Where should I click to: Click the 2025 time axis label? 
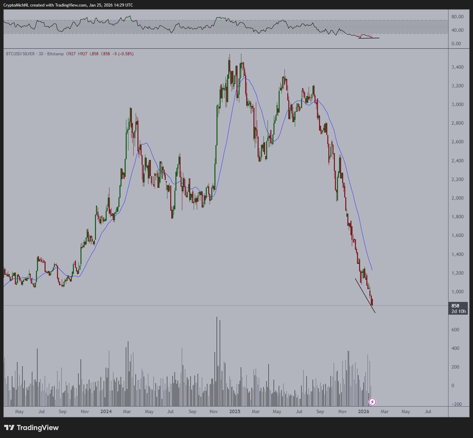coord(235,411)
